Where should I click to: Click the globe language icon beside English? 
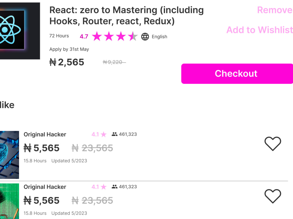tap(145, 36)
